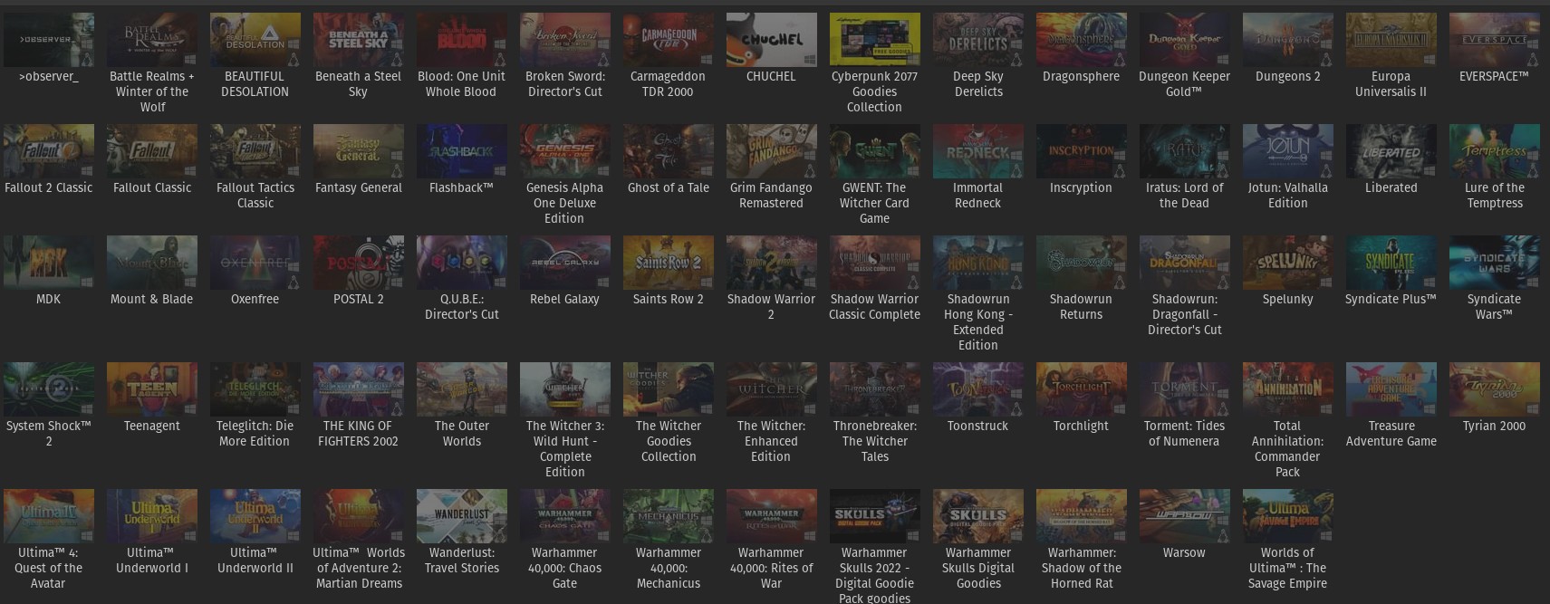
Task: Select Teleglitch: Die More Edition thumbnail
Action: [x=255, y=389]
